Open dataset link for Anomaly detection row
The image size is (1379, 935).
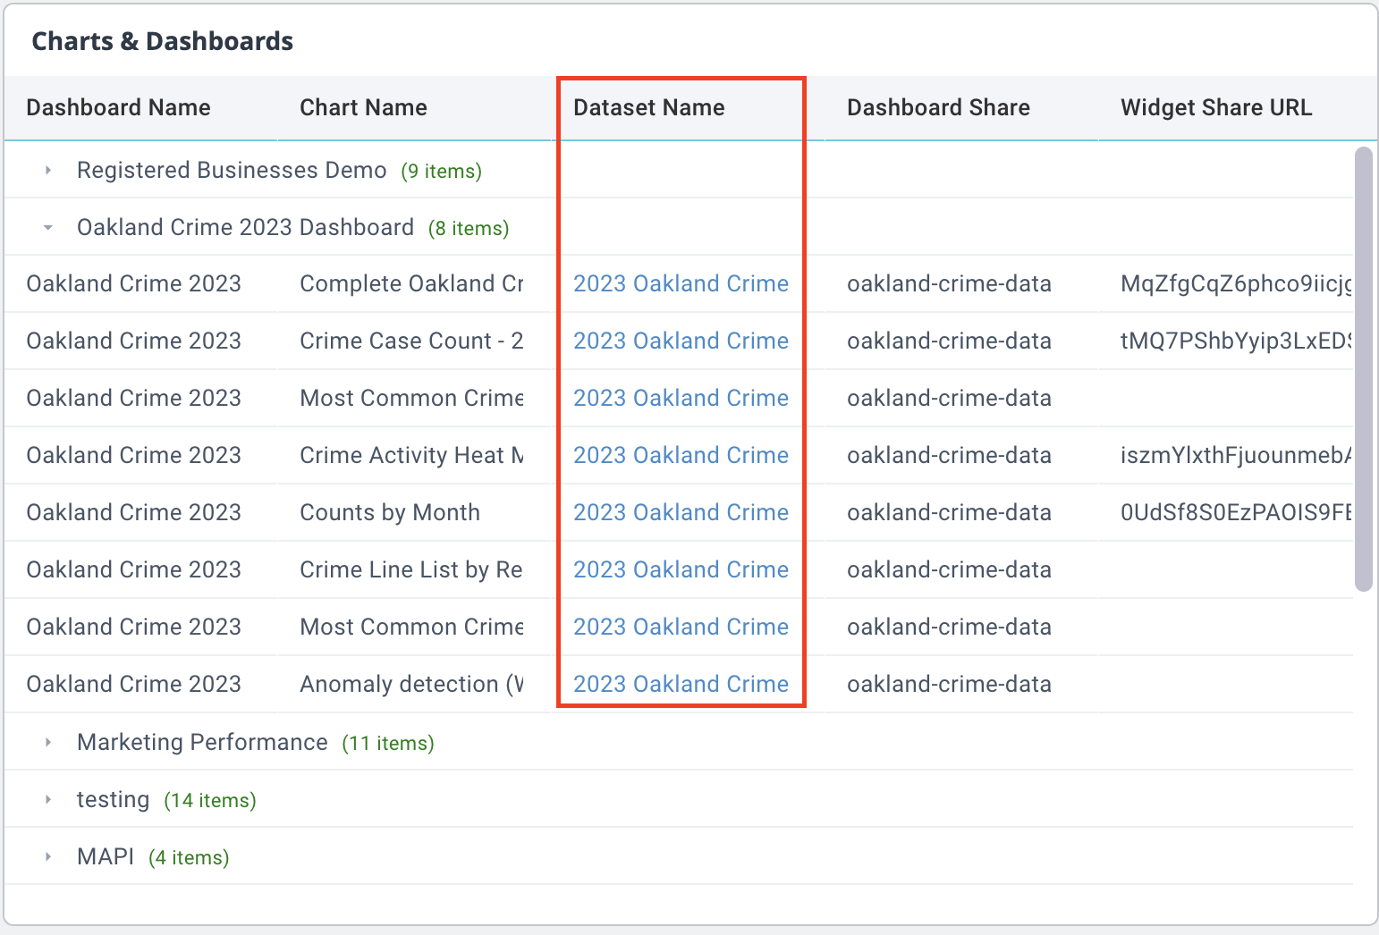pos(681,685)
